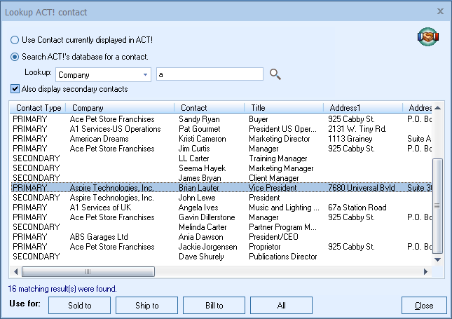Select 'Use Contact currently displayed in ACT!' option
Screen dimensions: 452x319
(15, 41)
